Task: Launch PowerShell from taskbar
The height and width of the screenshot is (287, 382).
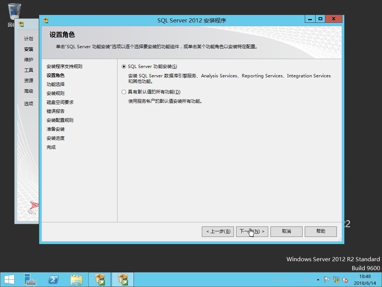Action: pos(53,280)
